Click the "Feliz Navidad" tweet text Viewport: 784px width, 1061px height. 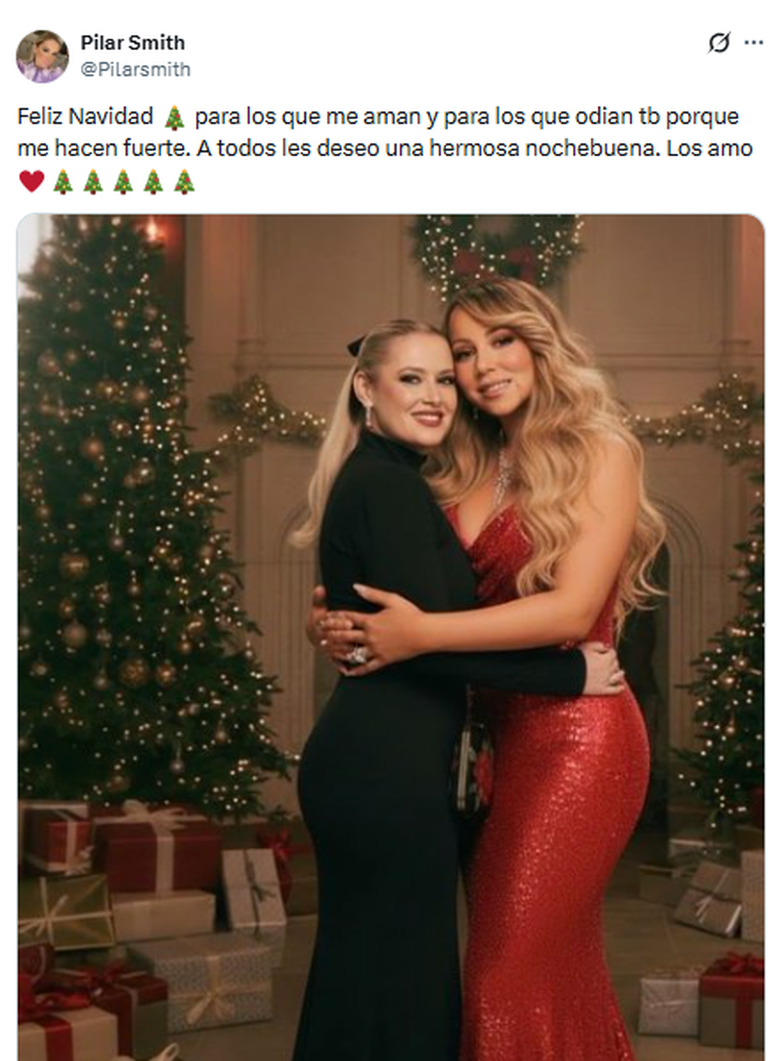coord(85,117)
